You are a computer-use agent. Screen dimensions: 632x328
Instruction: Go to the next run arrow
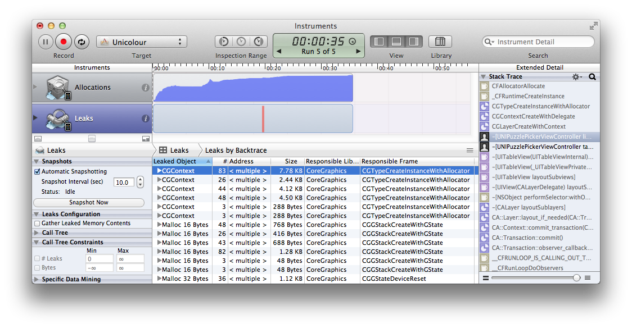click(358, 52)
